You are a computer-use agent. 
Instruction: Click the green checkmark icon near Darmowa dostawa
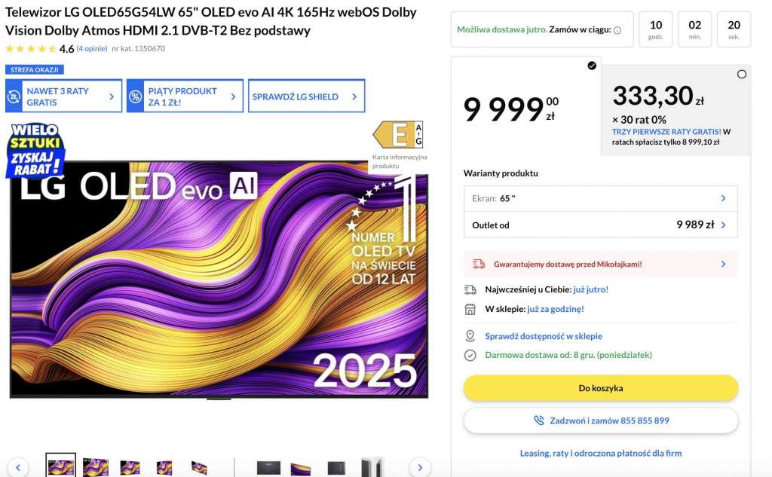(471, 353)
